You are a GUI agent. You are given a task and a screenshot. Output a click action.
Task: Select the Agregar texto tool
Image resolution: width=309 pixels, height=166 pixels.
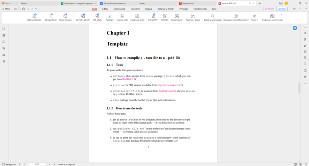click(51, 17)
